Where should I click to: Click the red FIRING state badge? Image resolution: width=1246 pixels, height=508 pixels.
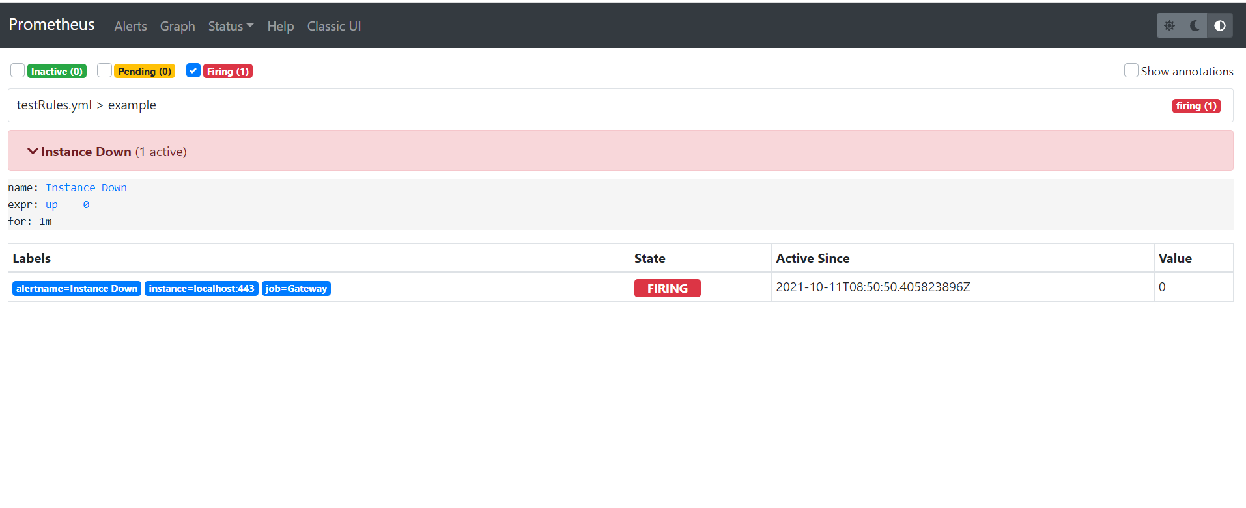(667, 288)
